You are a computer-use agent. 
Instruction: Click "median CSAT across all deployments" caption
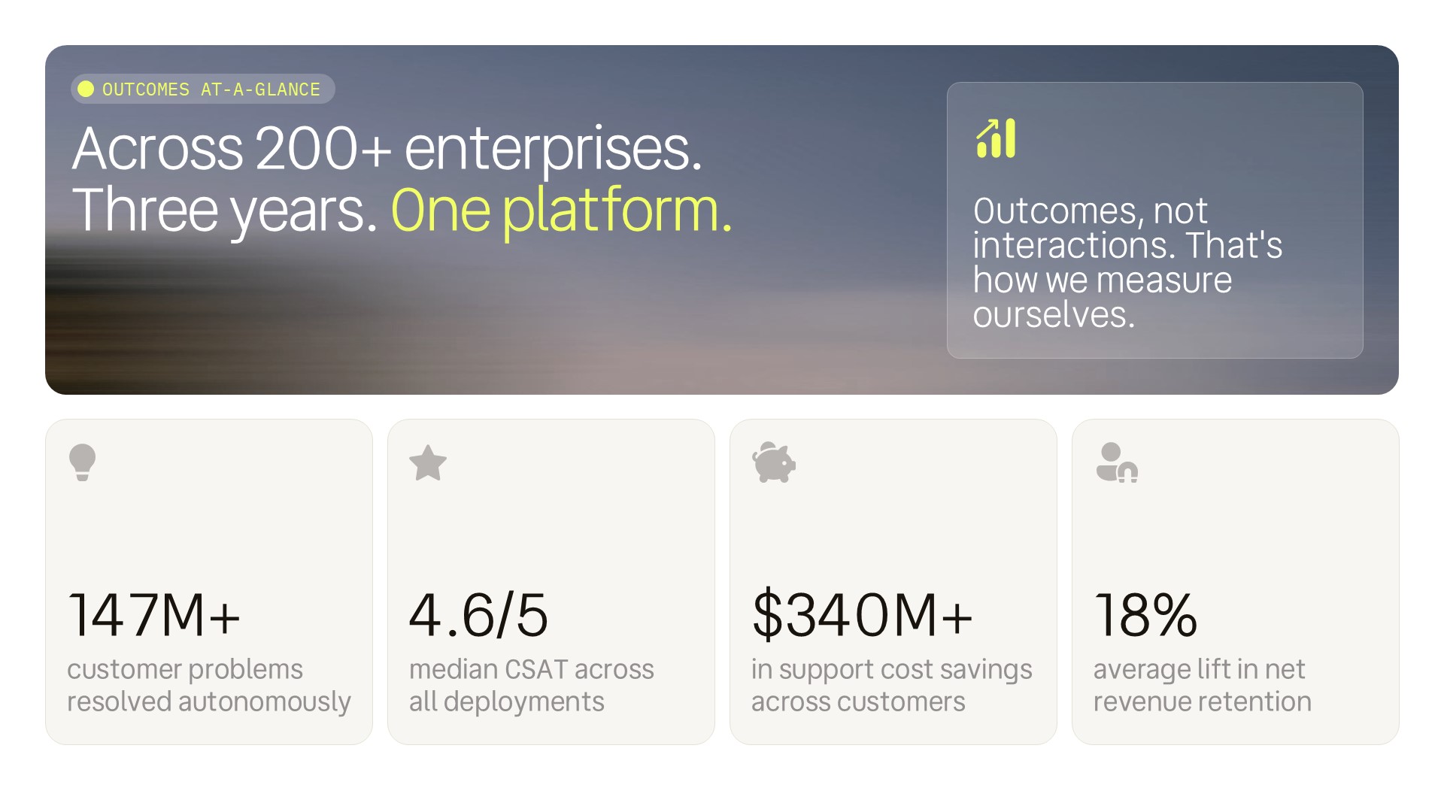tap(532, 686)
